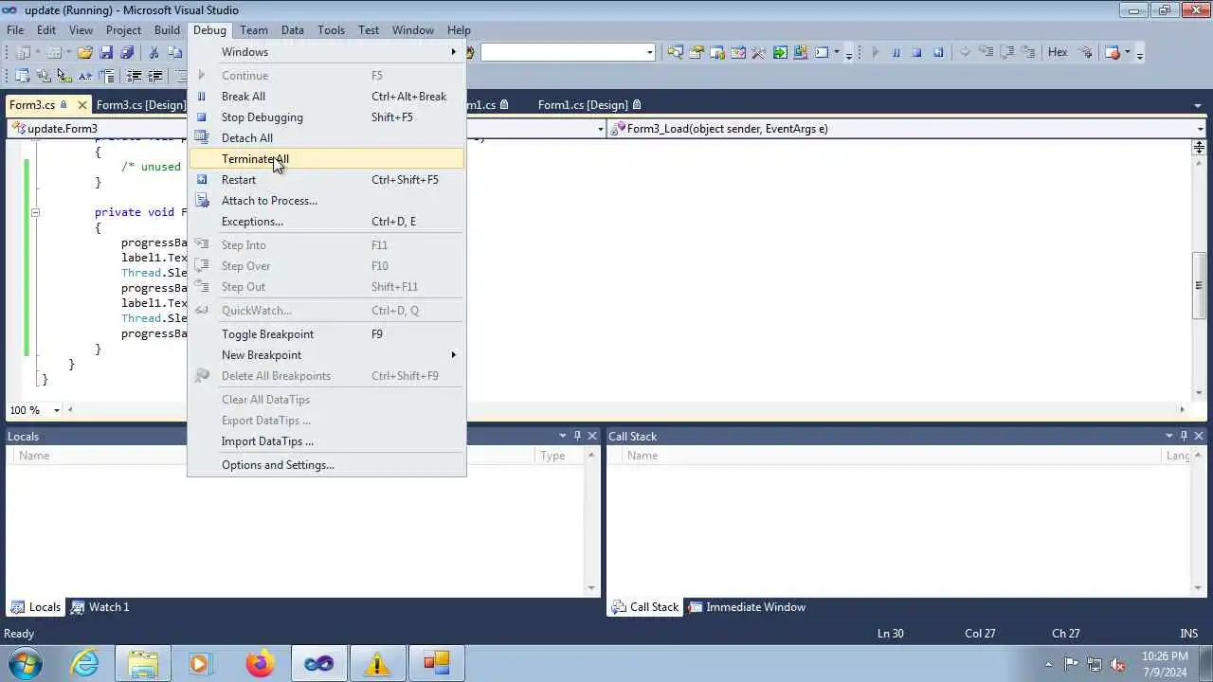Click the Stop Debugging square toolbar icon
Viewport: 1213px width, 682px height.
(916, 53)
